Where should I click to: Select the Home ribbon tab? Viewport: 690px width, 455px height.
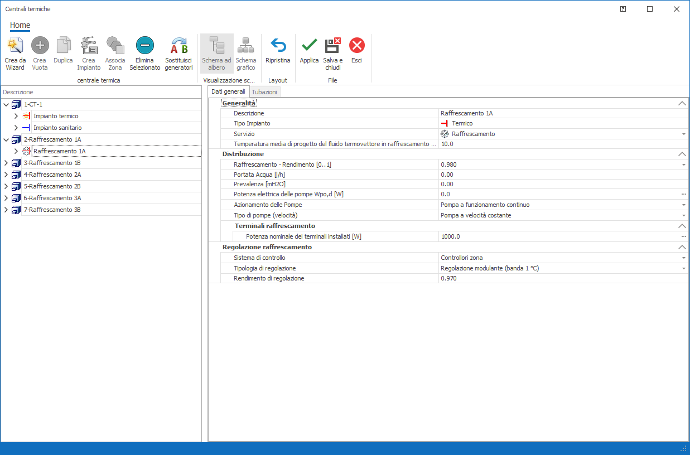(x=20, y=25)
